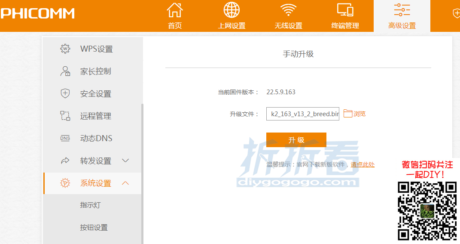Open 指示灯 submenu item
Viewport: 460px width, 244px height.
coord(90,205)
